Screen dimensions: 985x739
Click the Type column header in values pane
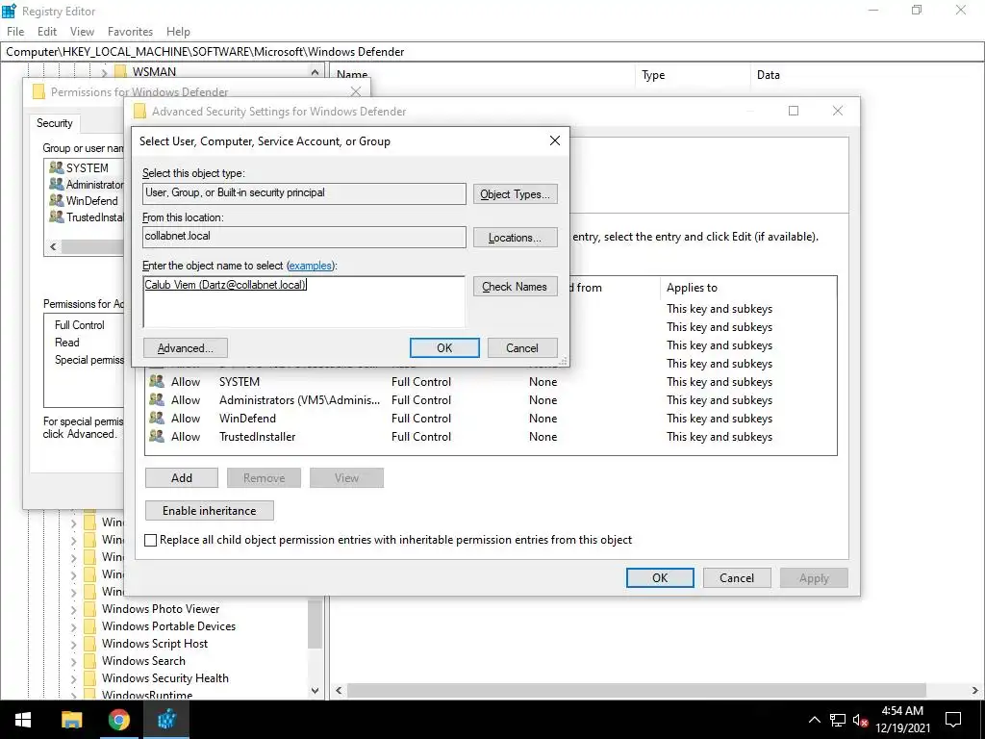point(653,75)
